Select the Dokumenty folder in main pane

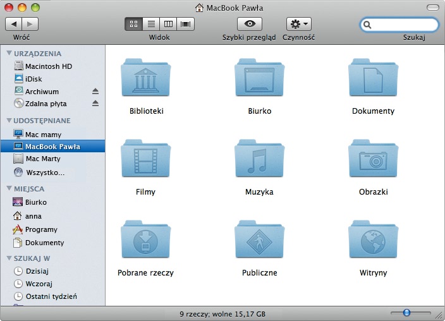373,77
